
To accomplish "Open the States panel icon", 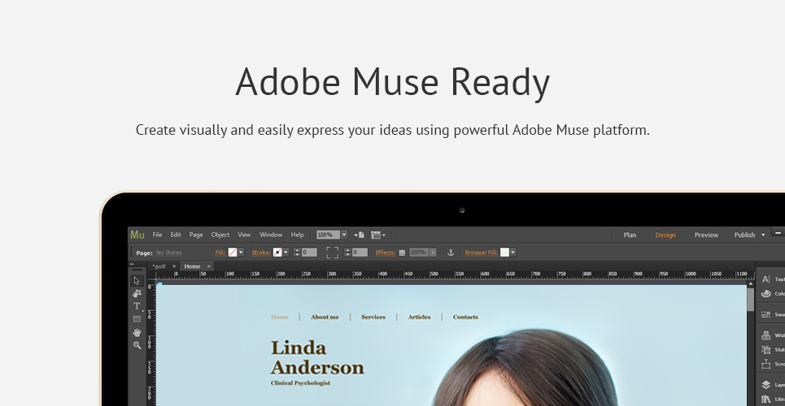I will pyautogui.click(x=766, y=350).
